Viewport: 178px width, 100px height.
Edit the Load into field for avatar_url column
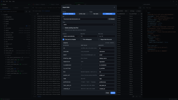(106, 75)
